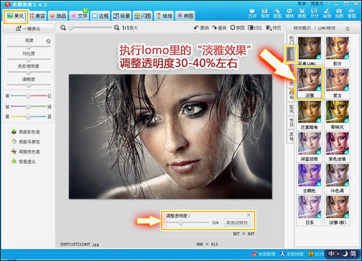Open the 拼图 tab
362x261 pixels.
click(185, 16)
